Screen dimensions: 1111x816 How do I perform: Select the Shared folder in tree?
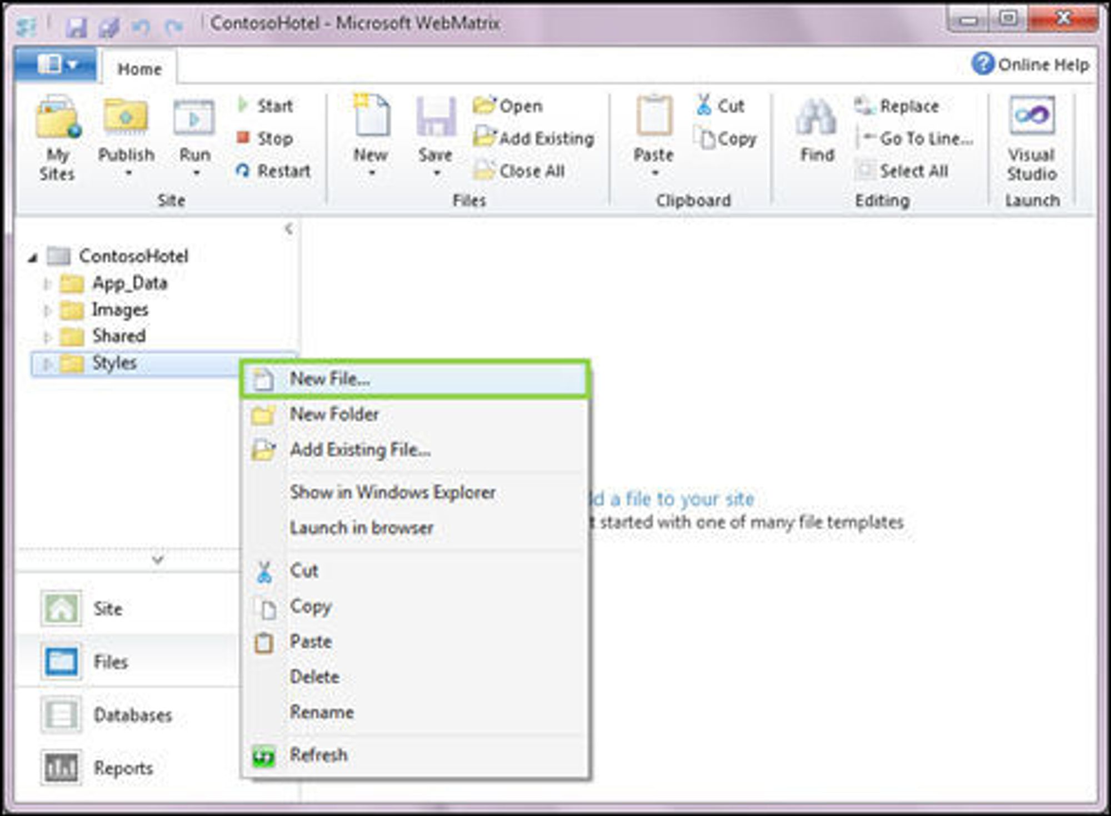pos(103,336)
